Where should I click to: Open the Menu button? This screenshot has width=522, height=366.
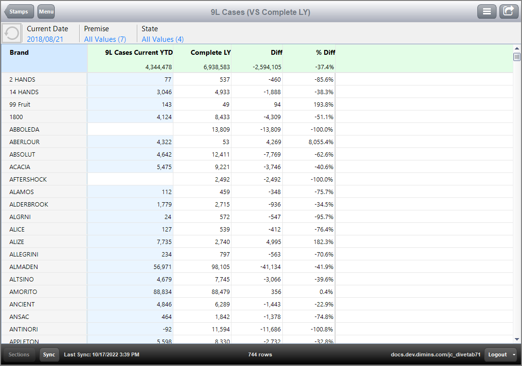(x=46, y=12)
